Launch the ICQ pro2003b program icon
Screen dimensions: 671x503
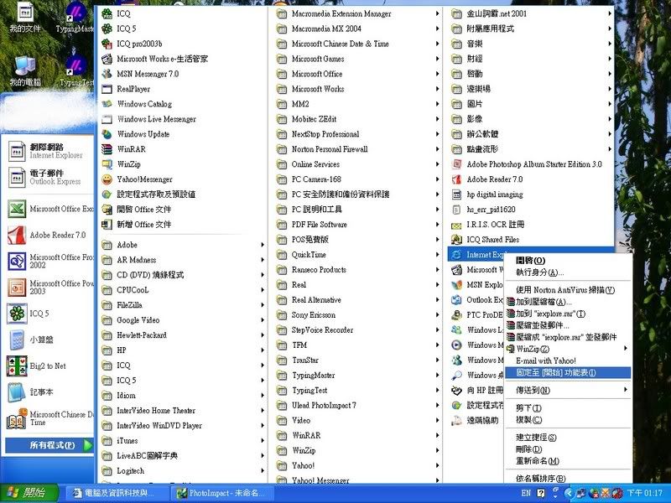107,44
